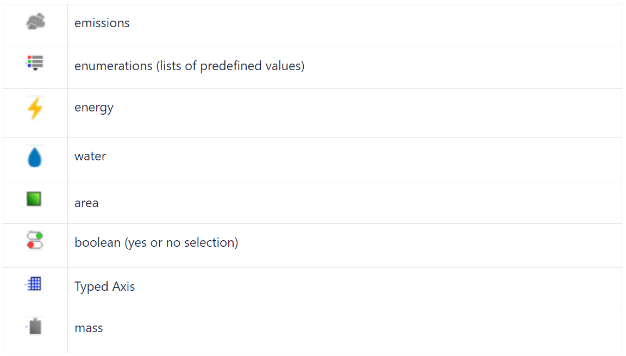Click the blue Typed Axis grid icon
This screenshot has width=626, height=356.
34,284
